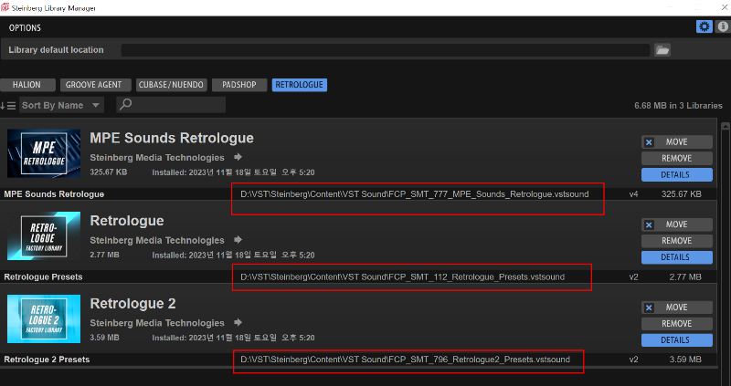Click the 'MPE Sounds Retrologue' row label
The image size is (731, 386).
point(54,194)
